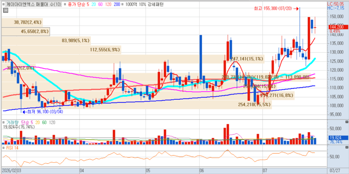Click the 07 month label on time axis
The image size is (349, 174).
pos(265,171)
